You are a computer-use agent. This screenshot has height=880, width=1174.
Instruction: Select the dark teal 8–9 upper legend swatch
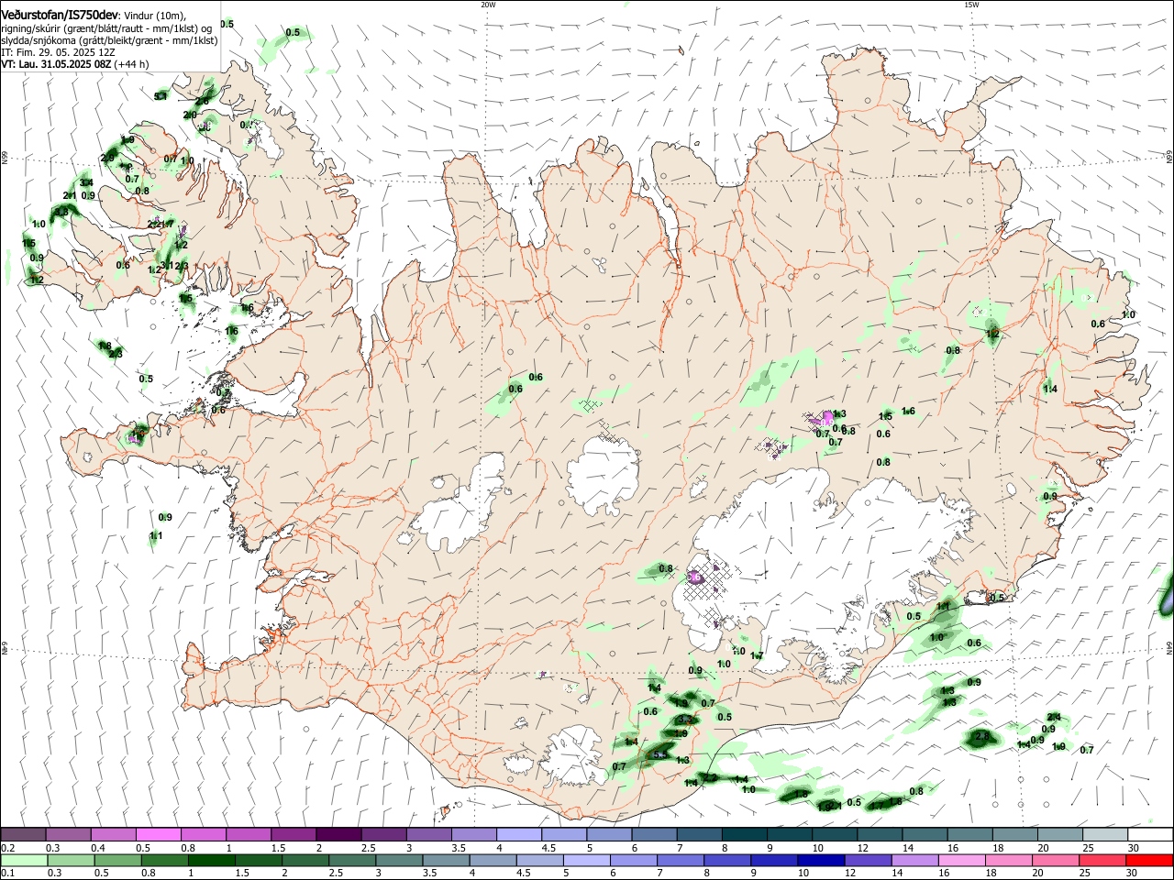pyautogui.click(x=744, y=834)
